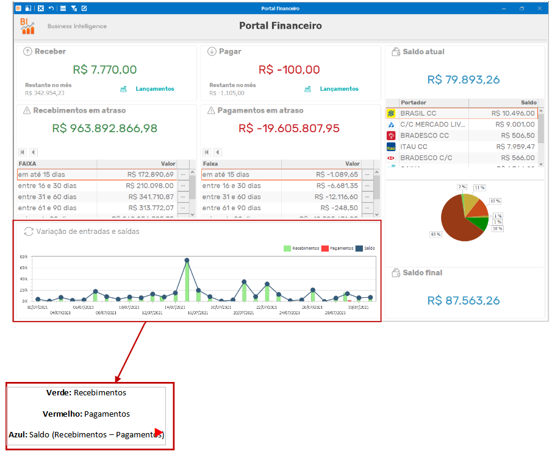Click the X box icon in title toolbar
The image size is (552, 452).
pyautogui.click(x=41, y=8)
